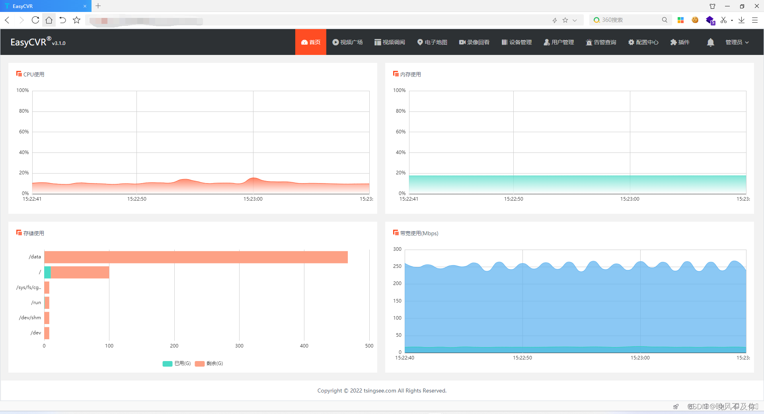
Task: Click the /run storage label
Action: point(36,303)
